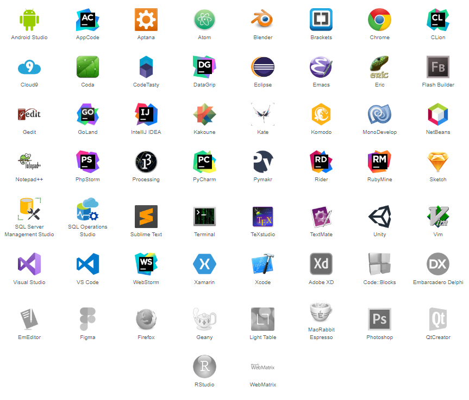
Task: Select the Eclipse icon
Action: pyautogui.click(x=262, y=67)
